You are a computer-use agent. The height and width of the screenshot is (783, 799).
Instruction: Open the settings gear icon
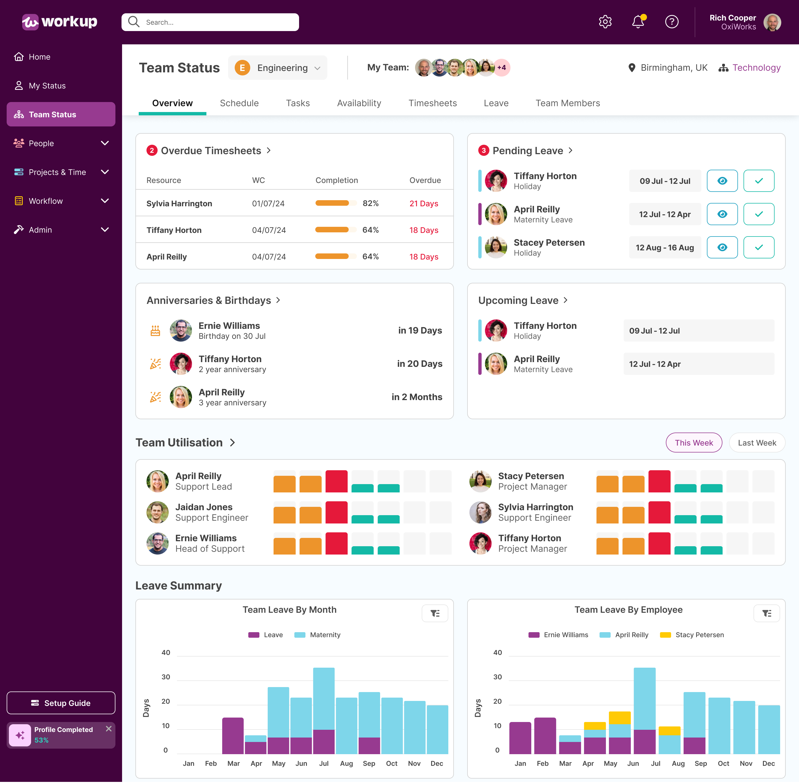coord(605,22)
